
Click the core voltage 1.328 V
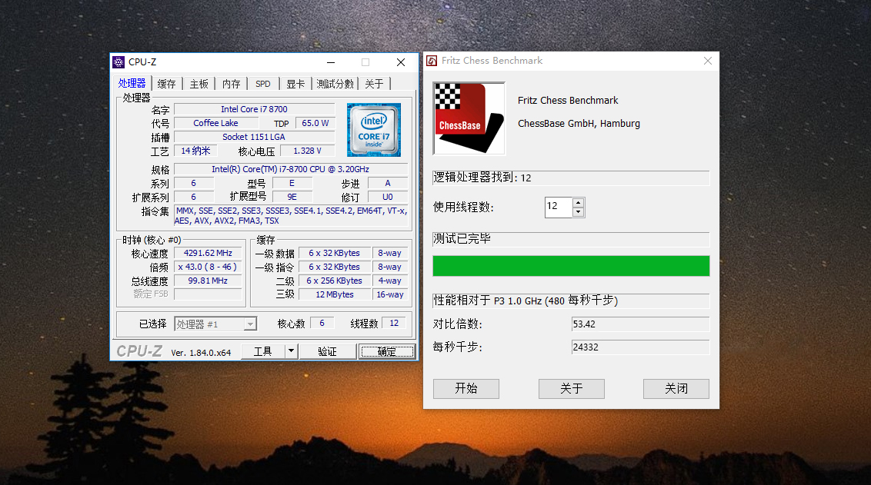308,151
